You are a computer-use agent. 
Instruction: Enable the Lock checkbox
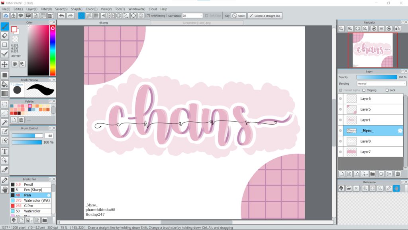pyautogui.click(x=387, y=90)
